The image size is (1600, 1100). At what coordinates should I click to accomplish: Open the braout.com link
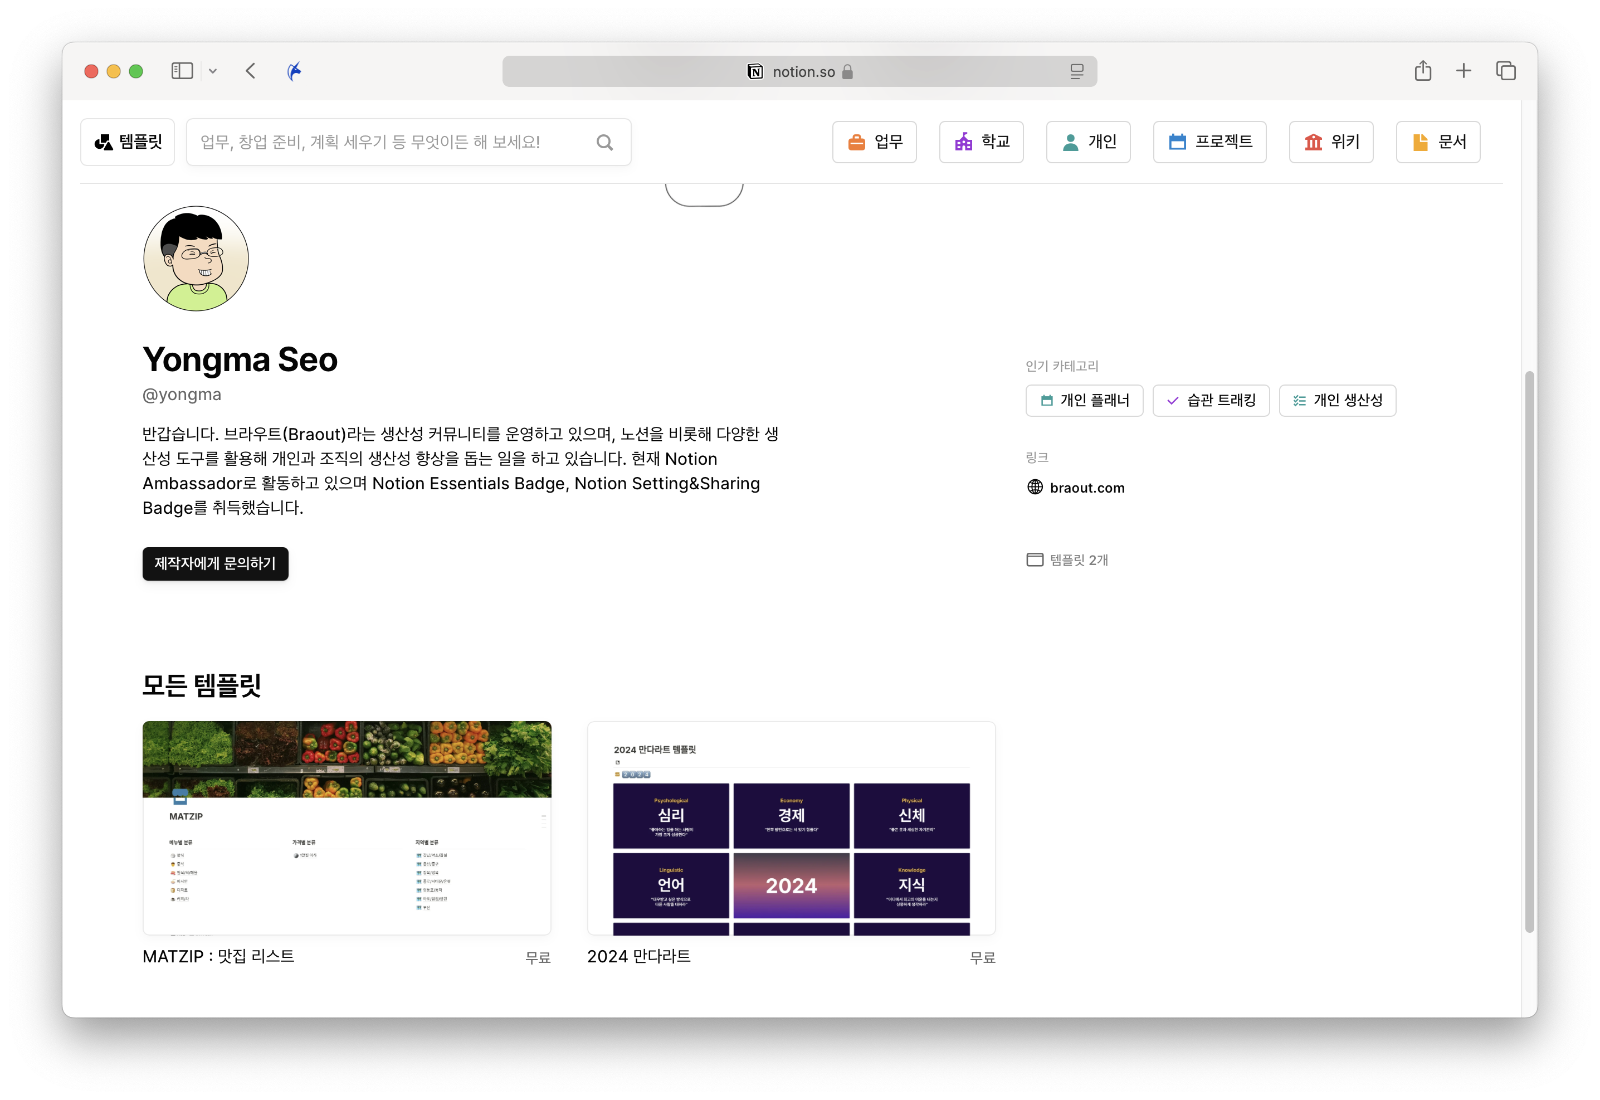pyautogui.click(x=1087, y=488)
